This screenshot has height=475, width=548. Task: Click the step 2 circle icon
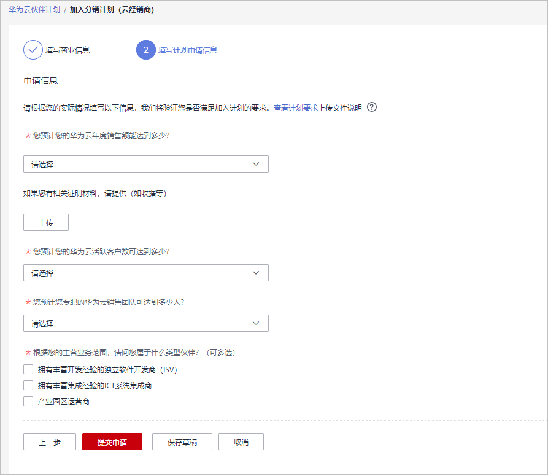(145, 50)
